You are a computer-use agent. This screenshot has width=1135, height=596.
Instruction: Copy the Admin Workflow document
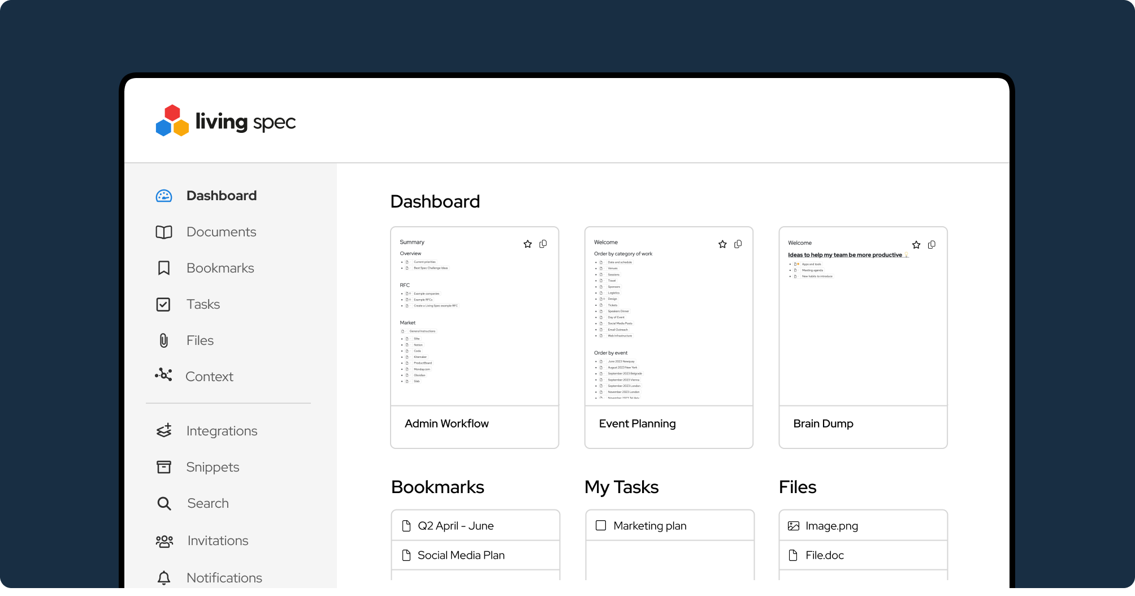coord(543,244)
